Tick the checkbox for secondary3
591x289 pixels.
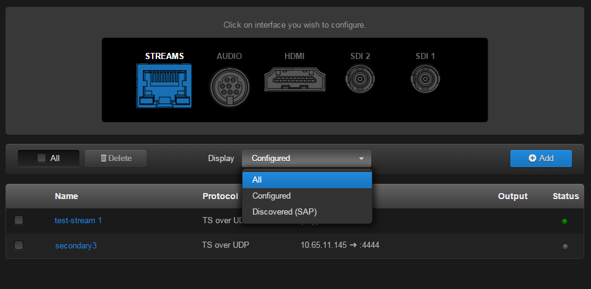click(x=19, y=245)
